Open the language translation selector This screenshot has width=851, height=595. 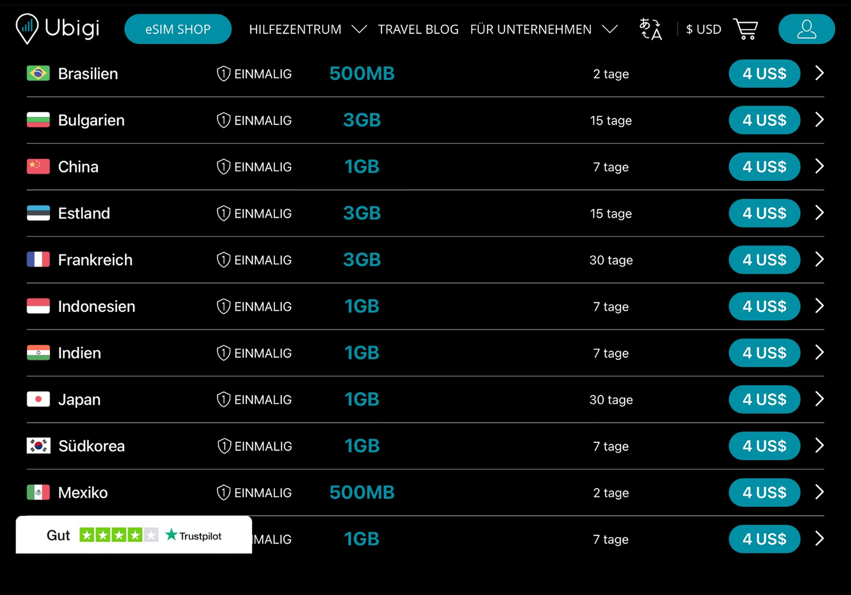pos(650,29)
